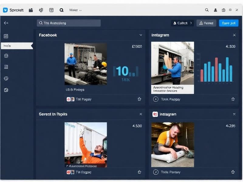Select the globe icon in the left sidebar
This screenshot has height=182, width=243.
(x=5, y=78)
